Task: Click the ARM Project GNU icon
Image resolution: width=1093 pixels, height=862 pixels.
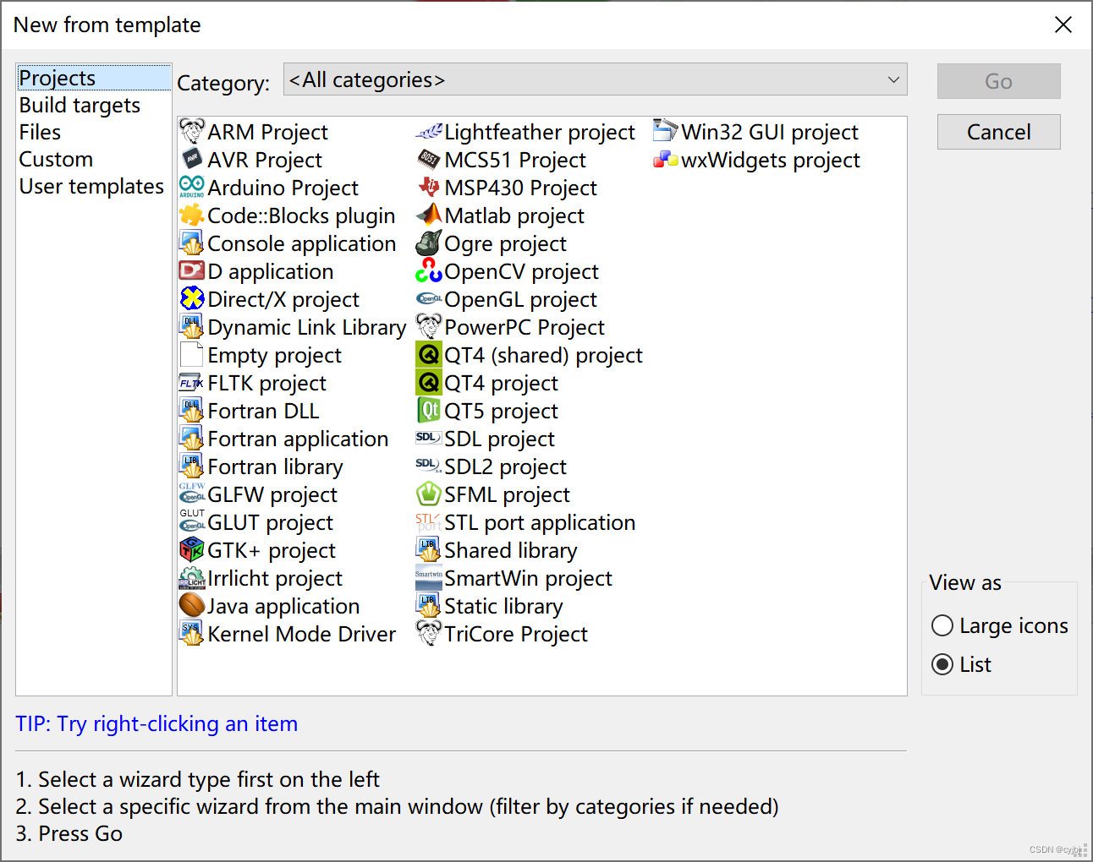Action: (192, 131)
